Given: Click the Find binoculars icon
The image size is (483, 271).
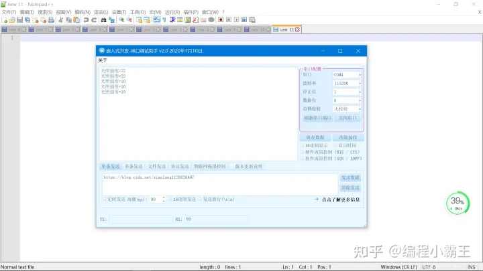Looking at the screenshot, I should (x=103, y=20).
